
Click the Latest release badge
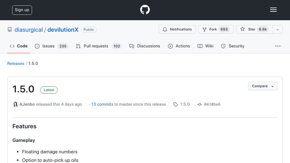[49, 90]
